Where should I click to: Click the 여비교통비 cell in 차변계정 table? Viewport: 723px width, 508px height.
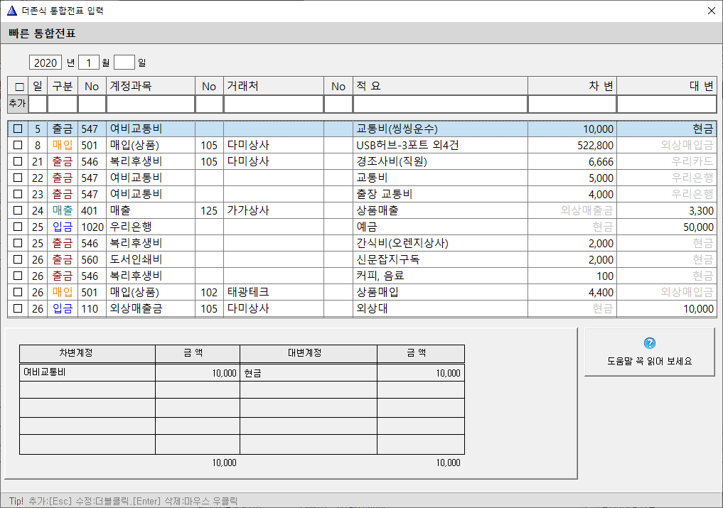[x=87, y=372]
